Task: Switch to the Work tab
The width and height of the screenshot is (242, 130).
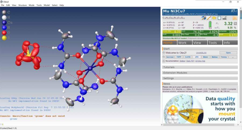Action: (182, 43)
